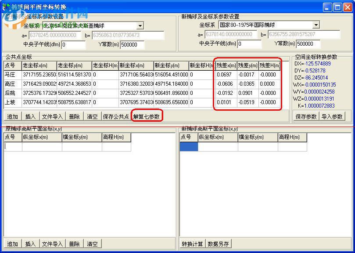Click 转换计算 to run the coordinate conversion

coord(194,243)
